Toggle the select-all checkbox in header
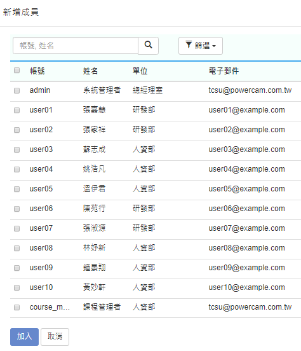 tap(17, 71)
